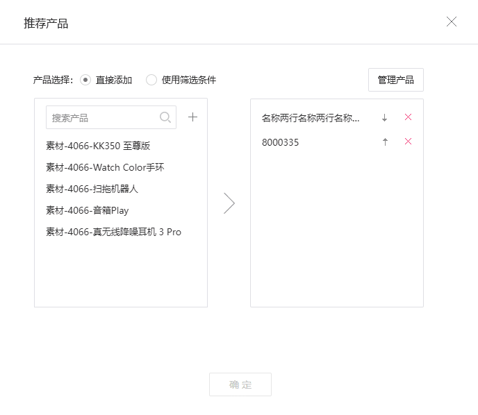Image resolution: width=478 pixels, height=415 pixels.
Task: Open 管理产品 button
Action: (395, 80)
